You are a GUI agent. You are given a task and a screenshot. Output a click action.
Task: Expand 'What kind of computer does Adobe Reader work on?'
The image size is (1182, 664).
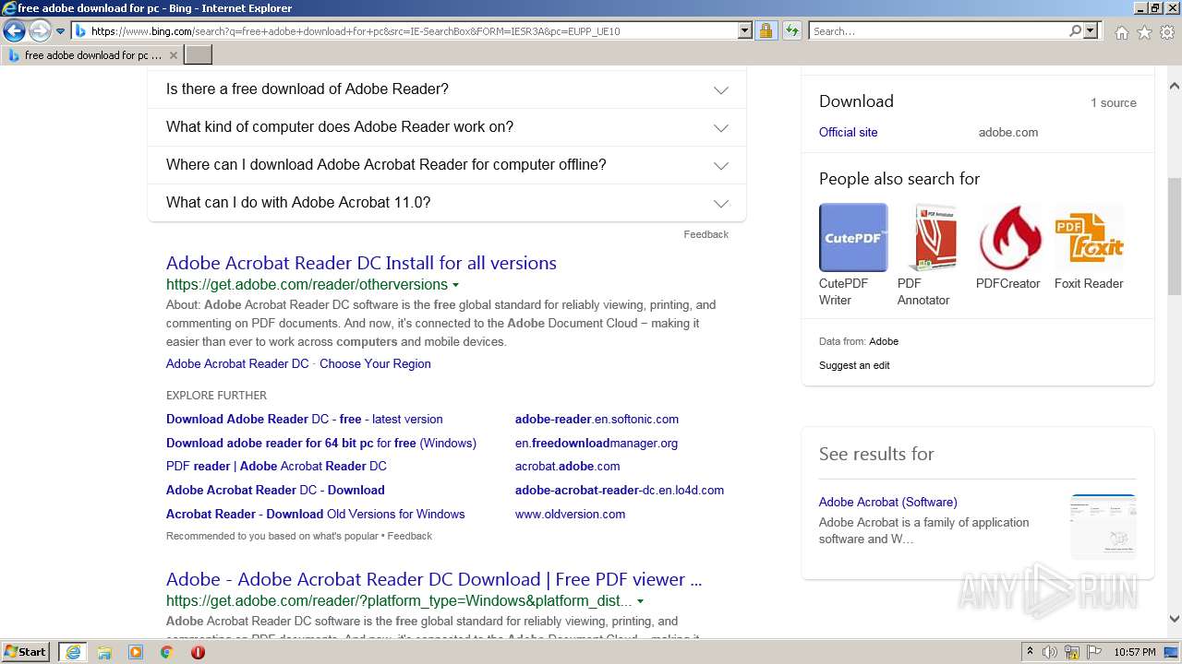coord(447,127)
